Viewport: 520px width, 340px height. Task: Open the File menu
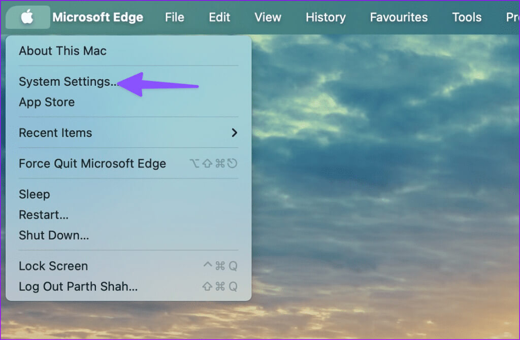click(x=175, y=17)
